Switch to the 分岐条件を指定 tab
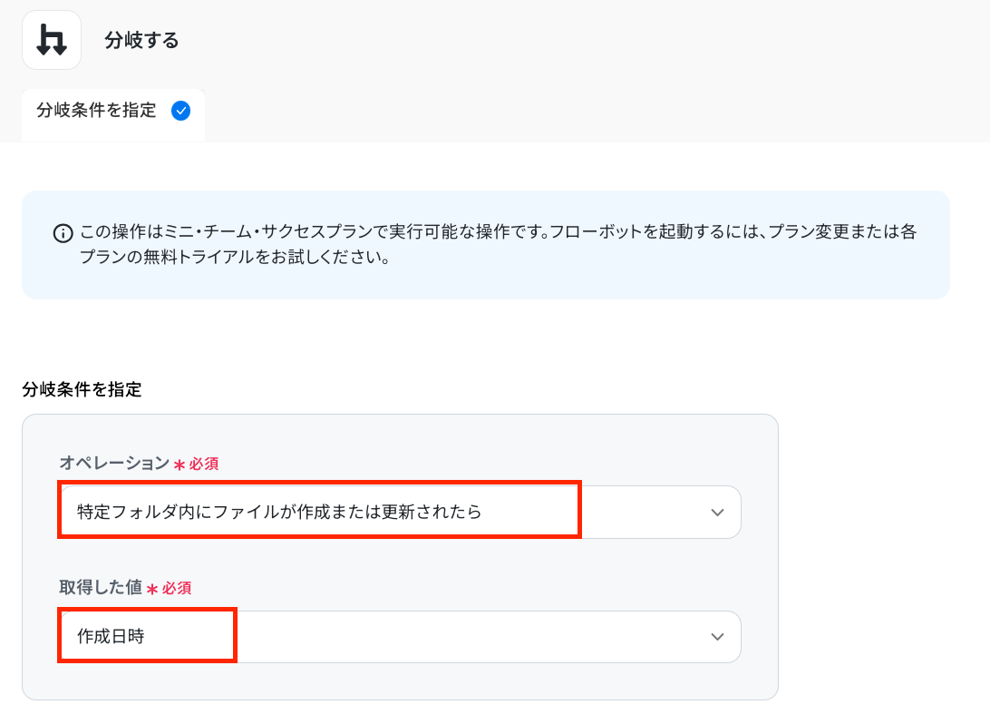This screenshot has width=990, height=724. 97,111
